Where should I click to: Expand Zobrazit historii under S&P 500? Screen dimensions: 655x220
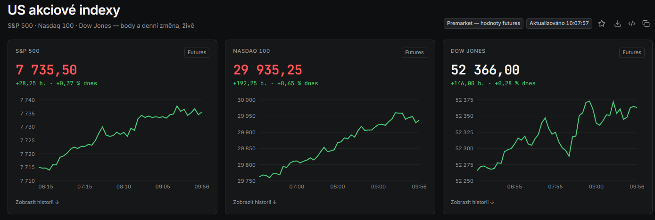coord(37,202)
